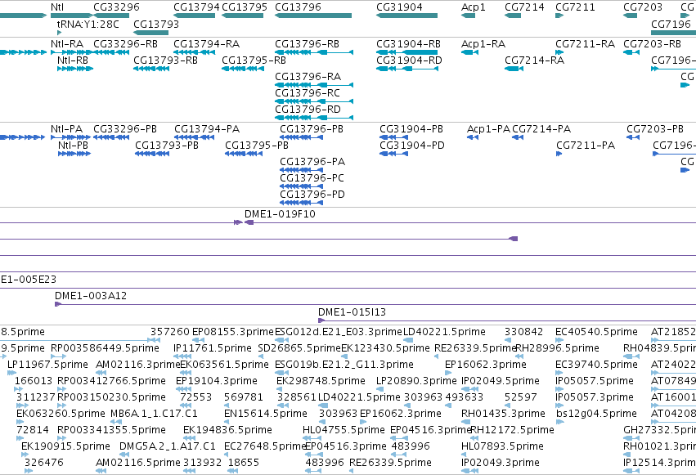Click gene CG13795 bar

tap(242, 16)
